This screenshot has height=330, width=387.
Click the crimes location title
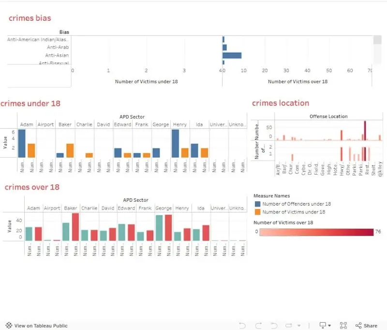coord(281,103)
